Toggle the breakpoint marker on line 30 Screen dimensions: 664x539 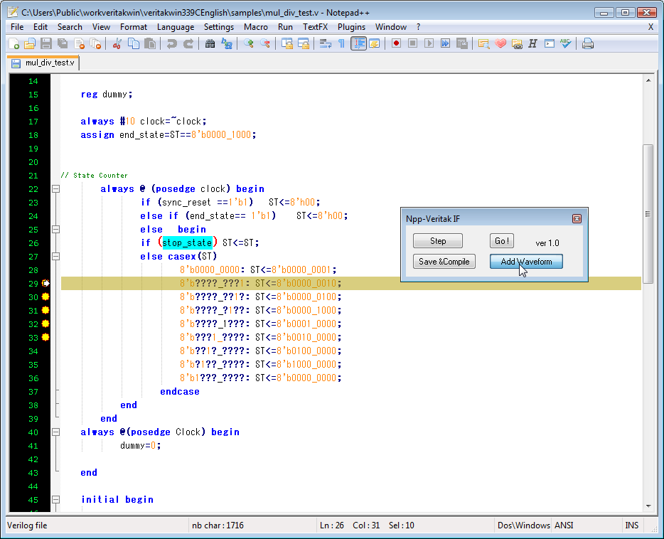[x=45, y=297]
